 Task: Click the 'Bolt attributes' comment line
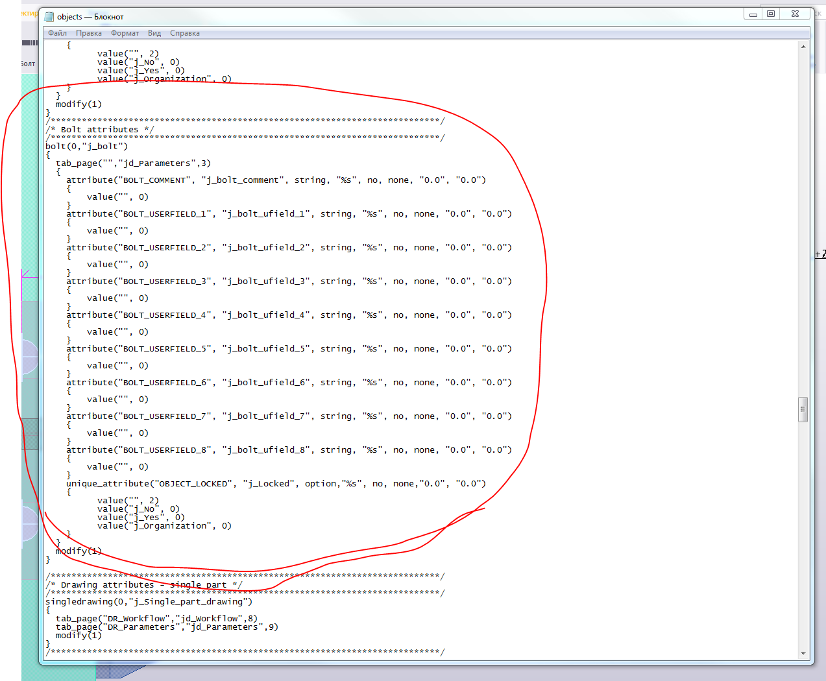click(x=100, y=130)
